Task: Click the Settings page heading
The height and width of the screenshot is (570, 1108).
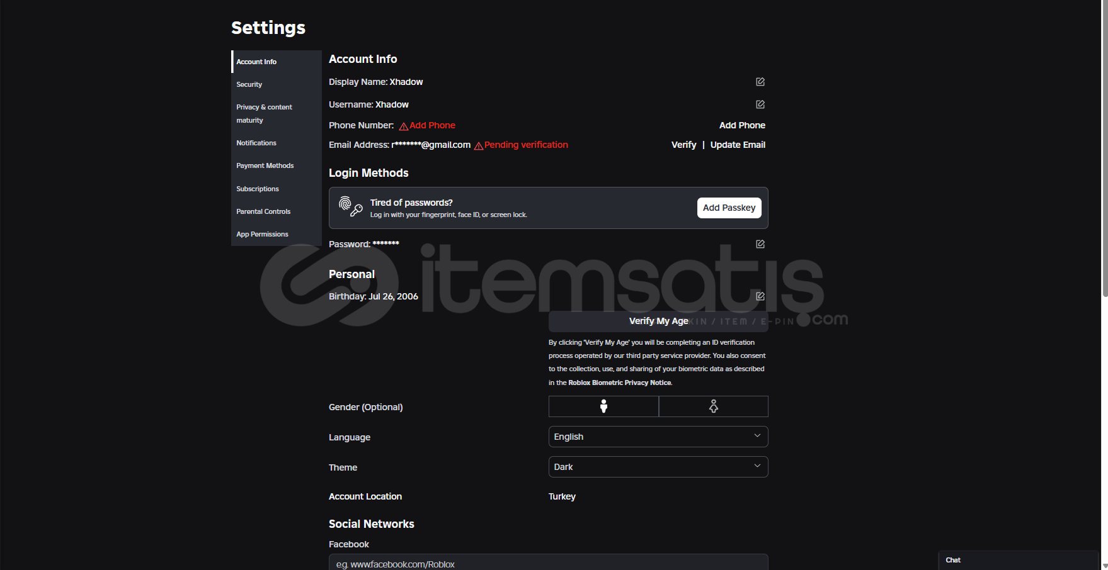Action: [268, 28]
